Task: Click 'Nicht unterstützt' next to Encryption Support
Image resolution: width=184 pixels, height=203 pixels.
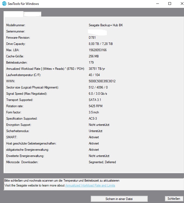Action: click(99, 125)
